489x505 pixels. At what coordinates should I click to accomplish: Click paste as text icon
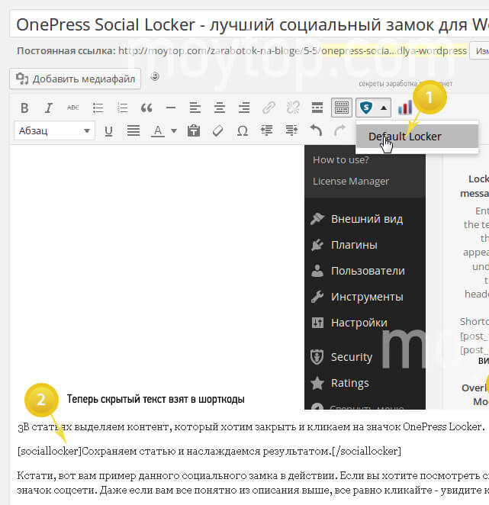(194, 130)
